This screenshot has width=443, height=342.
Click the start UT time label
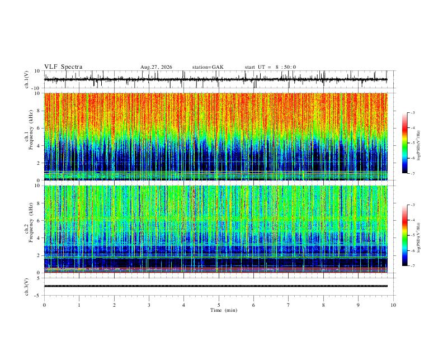tap(270, 67)
